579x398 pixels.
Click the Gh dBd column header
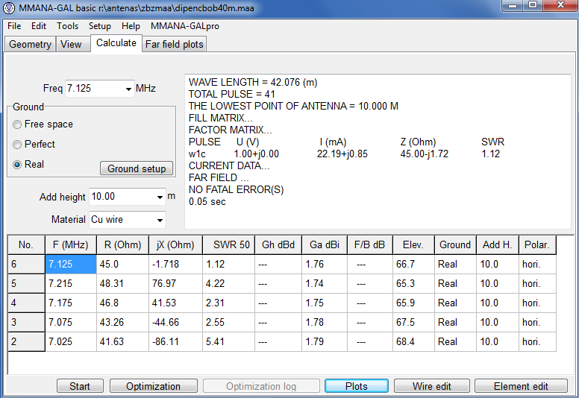pyautogui.click(x=278, y=245)
